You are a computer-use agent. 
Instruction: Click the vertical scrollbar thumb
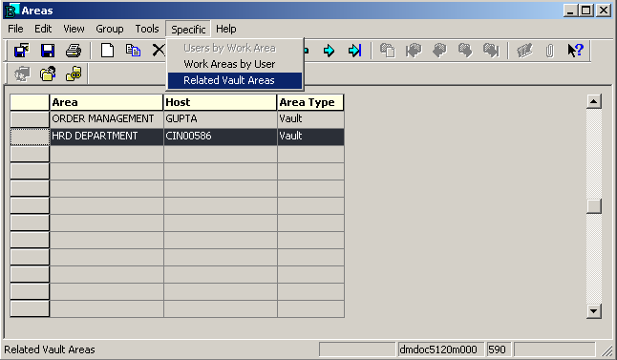tap(594, 206)
